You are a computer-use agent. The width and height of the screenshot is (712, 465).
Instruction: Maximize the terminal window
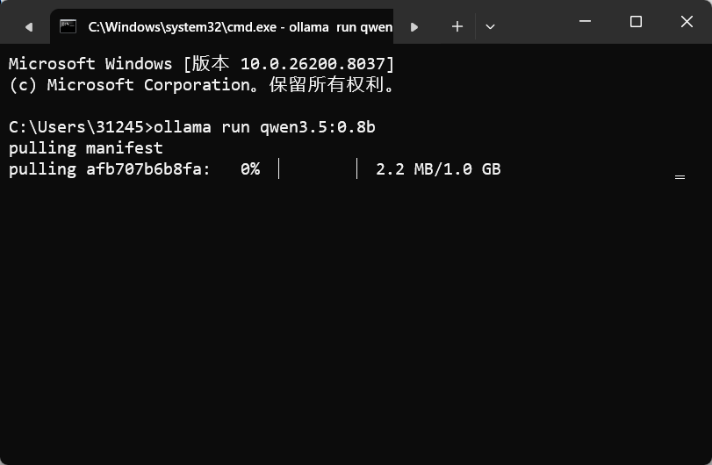pos(636,21)
